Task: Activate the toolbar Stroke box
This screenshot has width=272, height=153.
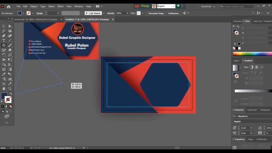Action: click(x=8, y=100)
